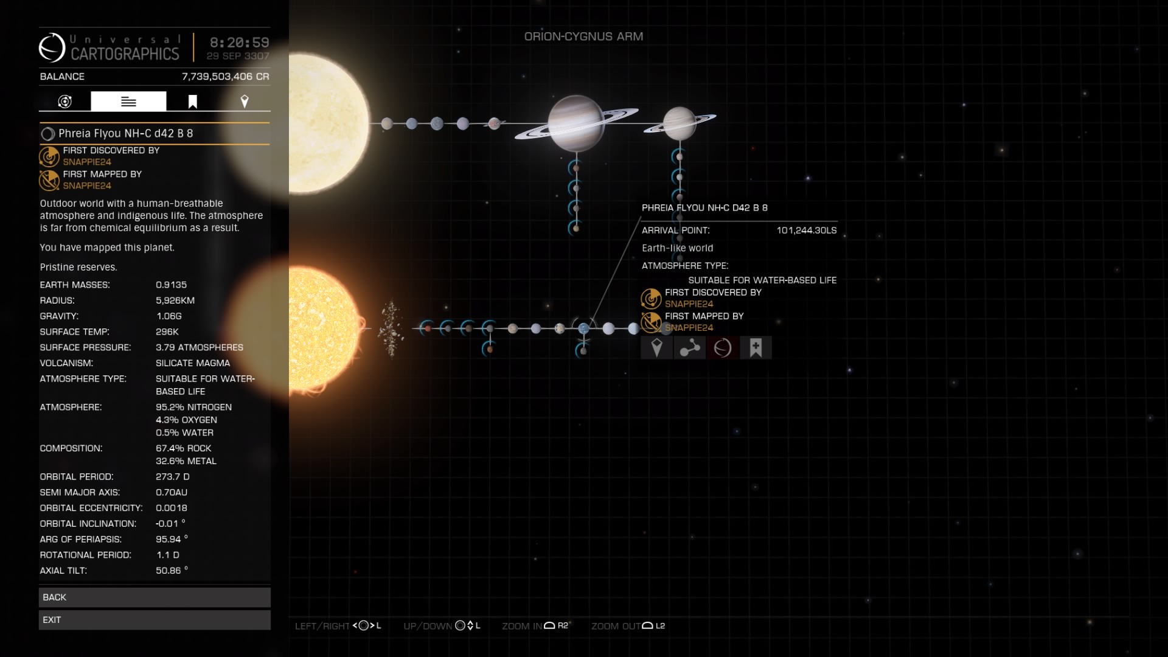Click arrival point value 101,244.30LS
This screenshot has width=1168, height=657.
point(806,231)
